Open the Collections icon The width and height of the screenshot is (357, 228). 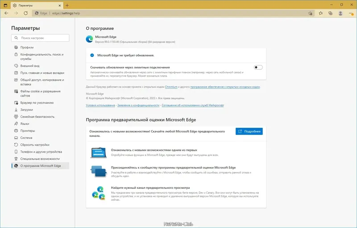(x=331, y=13)
